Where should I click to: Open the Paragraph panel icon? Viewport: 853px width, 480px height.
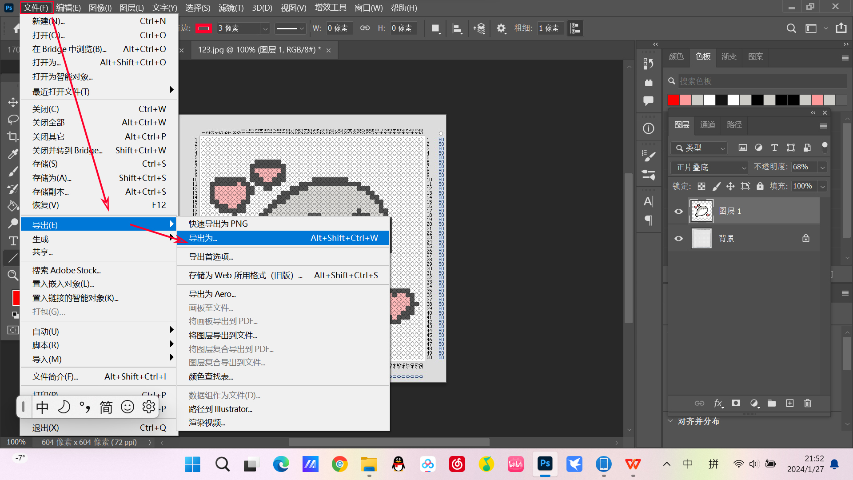click(649, 220)
